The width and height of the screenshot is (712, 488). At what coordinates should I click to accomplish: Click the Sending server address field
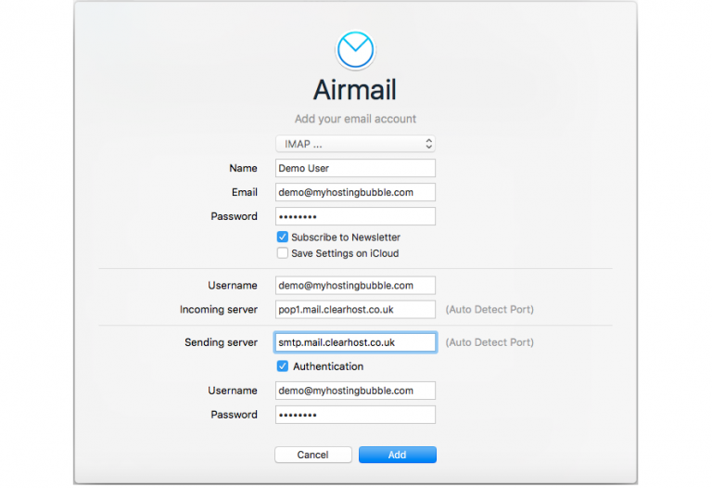(355, 342)
